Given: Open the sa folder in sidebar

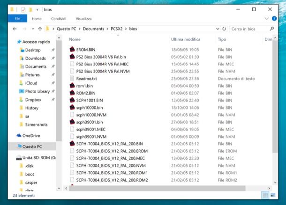Looking at the screenshot, I should click(27, 117).
